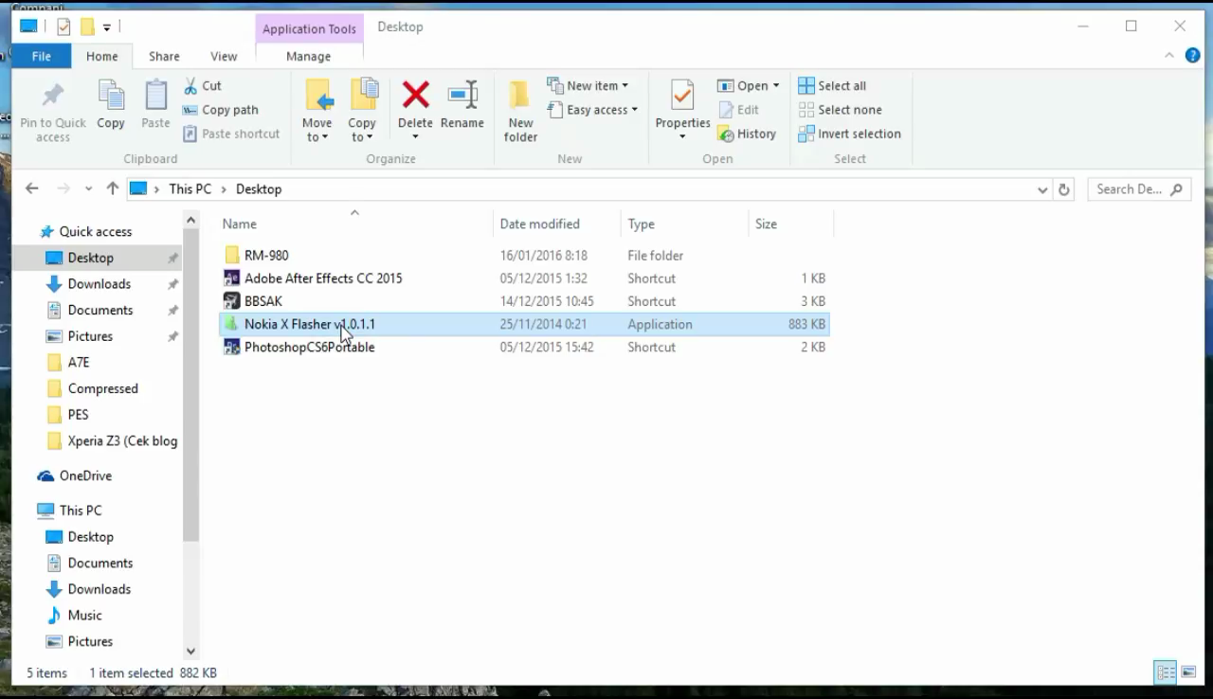Click the Refresh address bar button

click(x=1063, y=189)
